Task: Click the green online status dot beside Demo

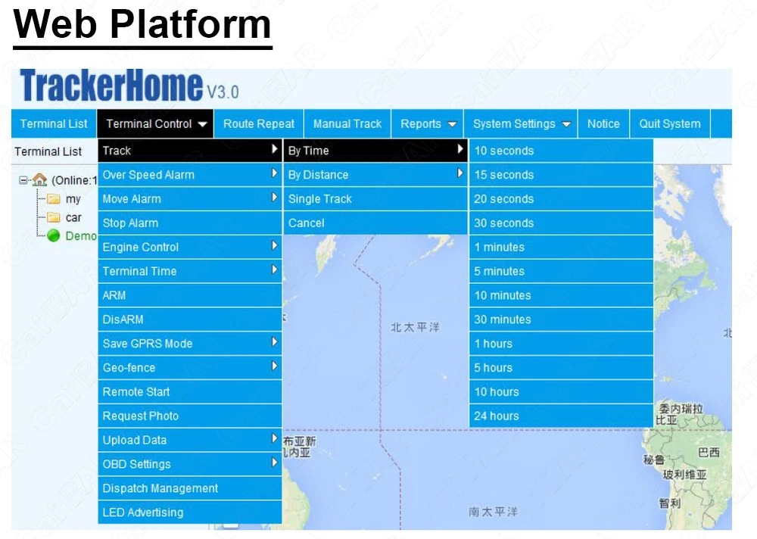Action: pyautogui.click(x=54, y=235)
